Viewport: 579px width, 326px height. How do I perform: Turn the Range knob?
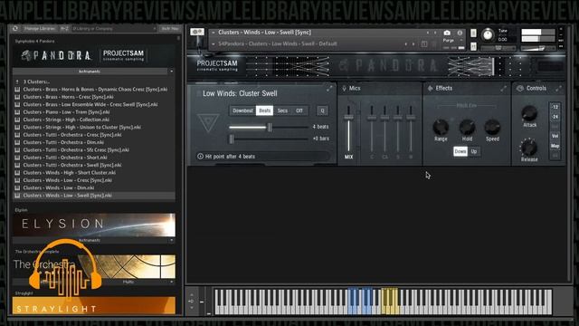coord(441,127)
